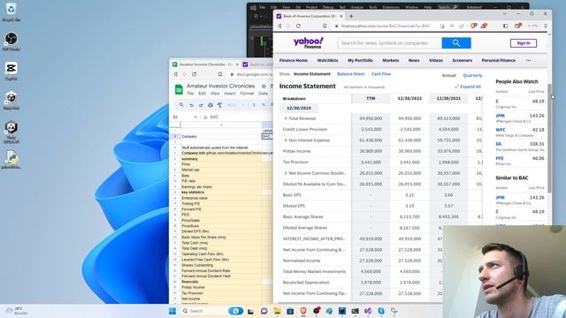Click print icon in Google Sheets toolbar
566x318 pixels.
210,105
